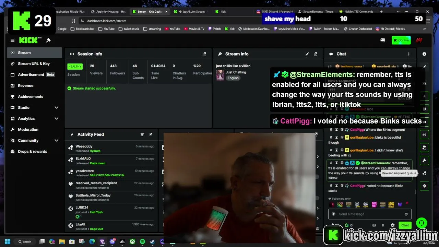This screenshot has width=439, height=247.
Task: Open Microsoft Edge from the taskbar
Action: coord(92,242)
